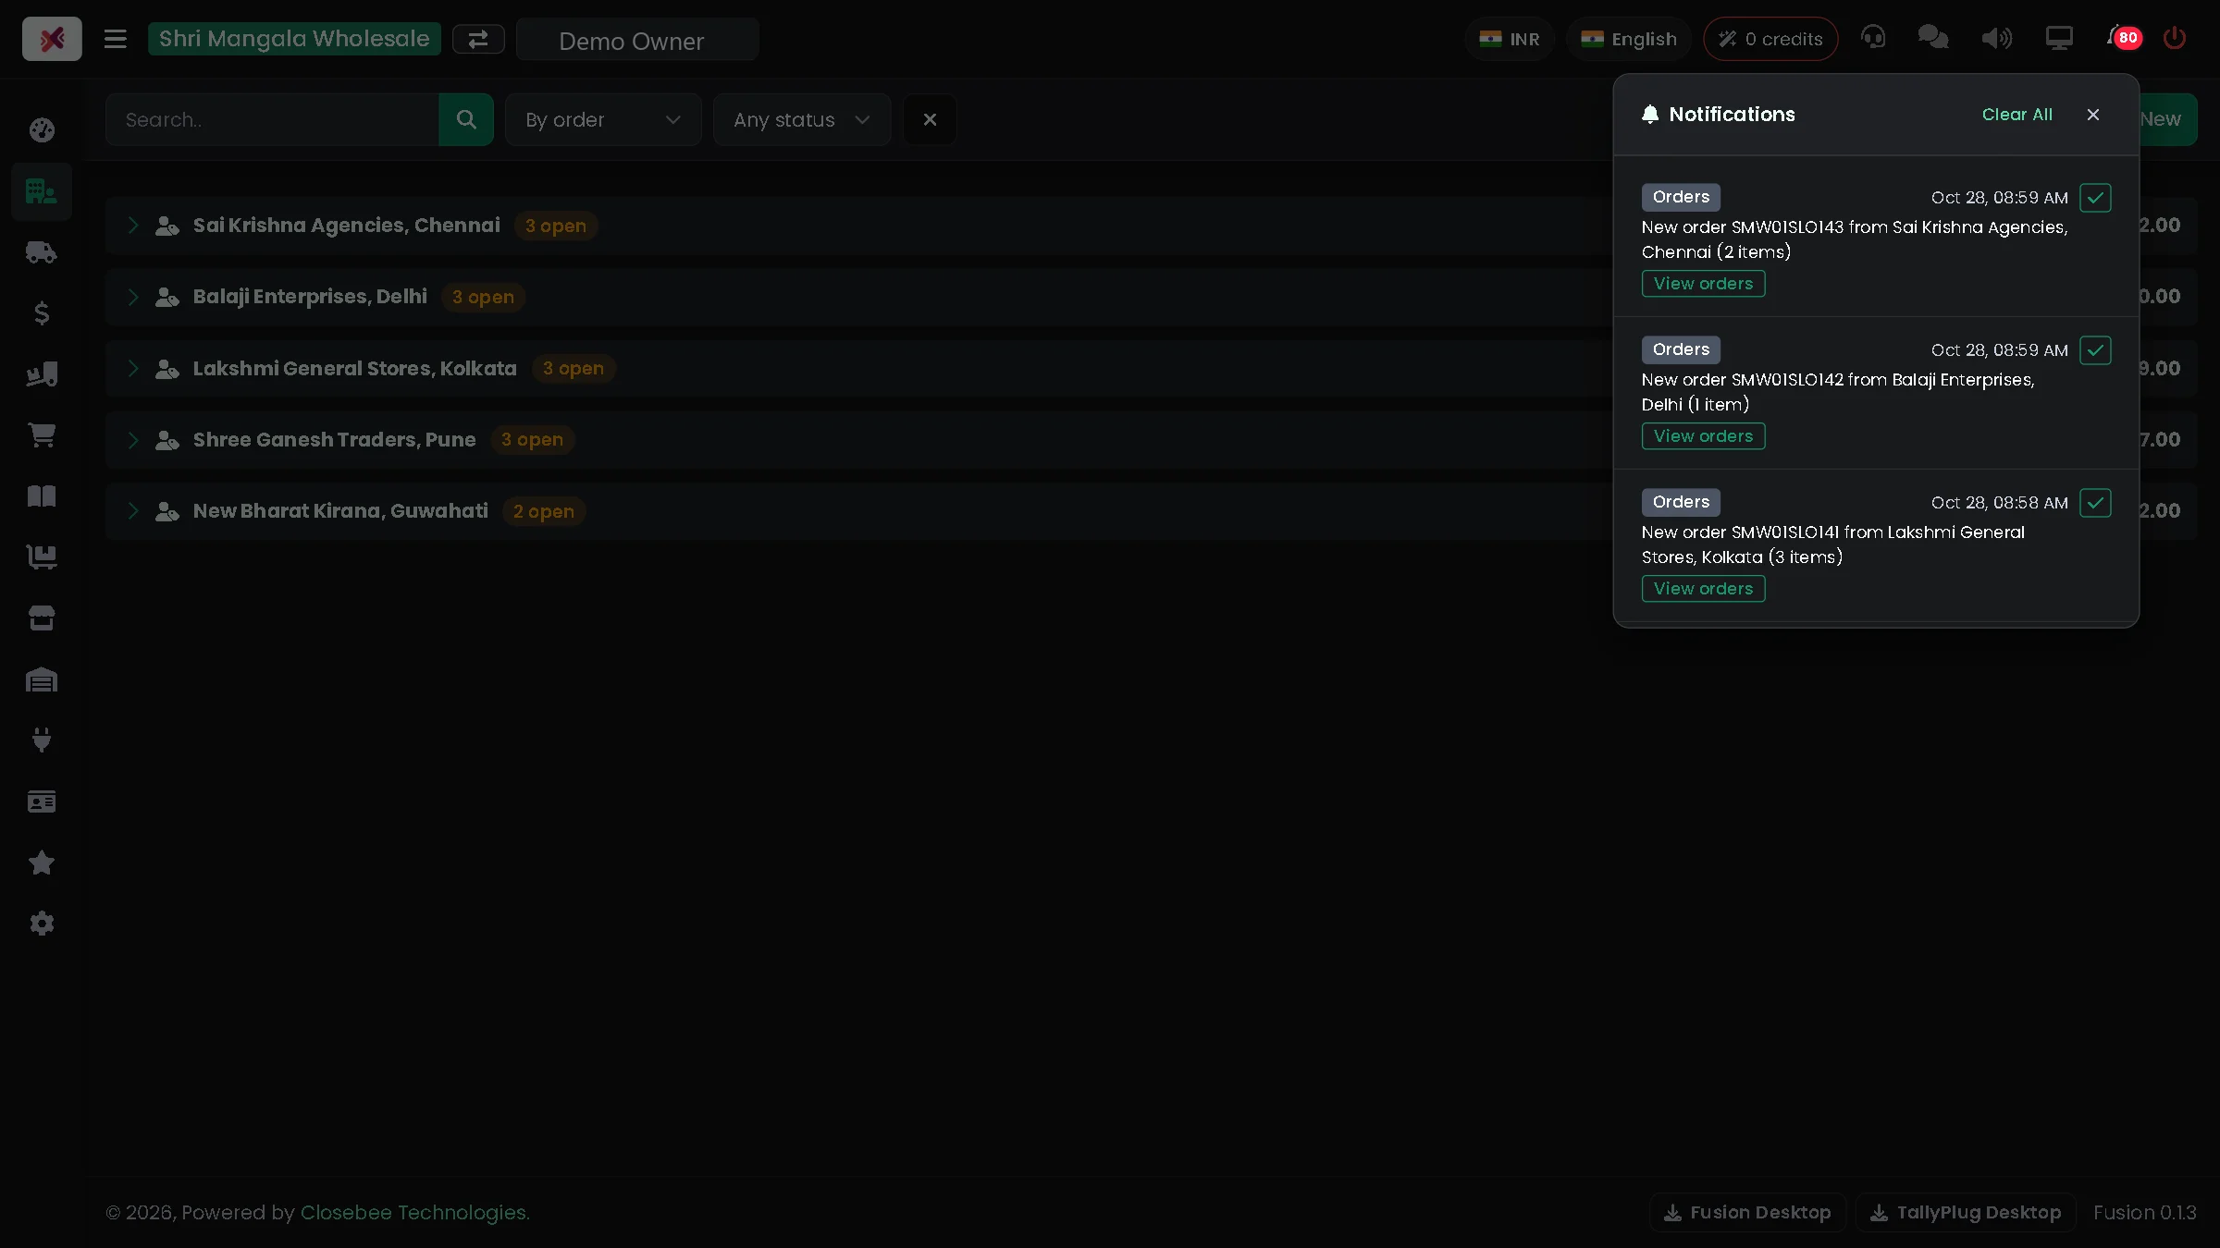Open the English language selector
Screen dimensions: 2220x1248
(1629, 39)
